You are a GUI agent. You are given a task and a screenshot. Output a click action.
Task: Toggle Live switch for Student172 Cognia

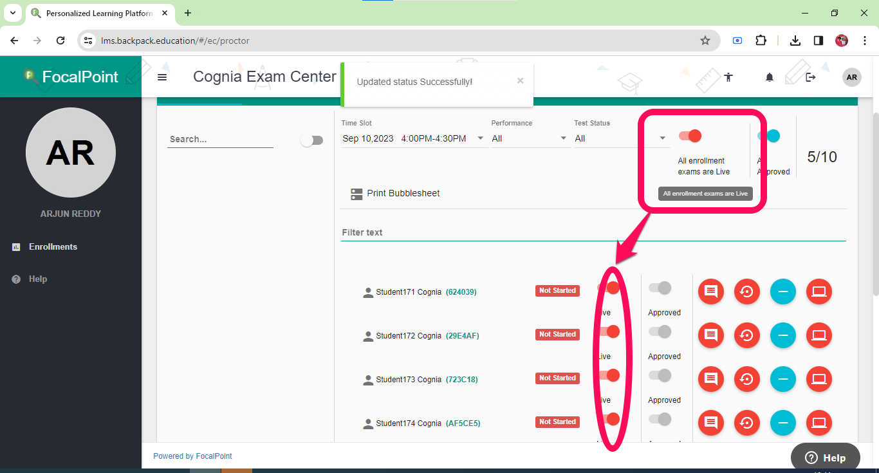pos(608,331)
